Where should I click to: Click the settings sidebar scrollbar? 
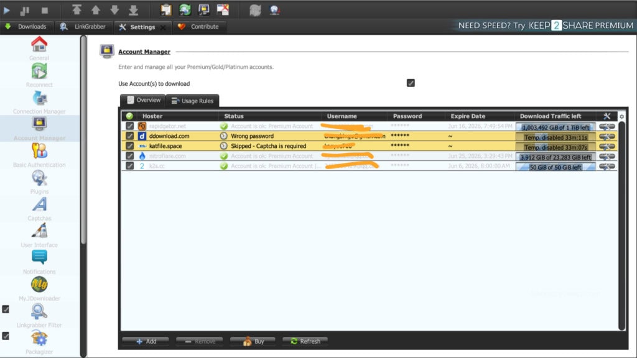click(83, 140)
